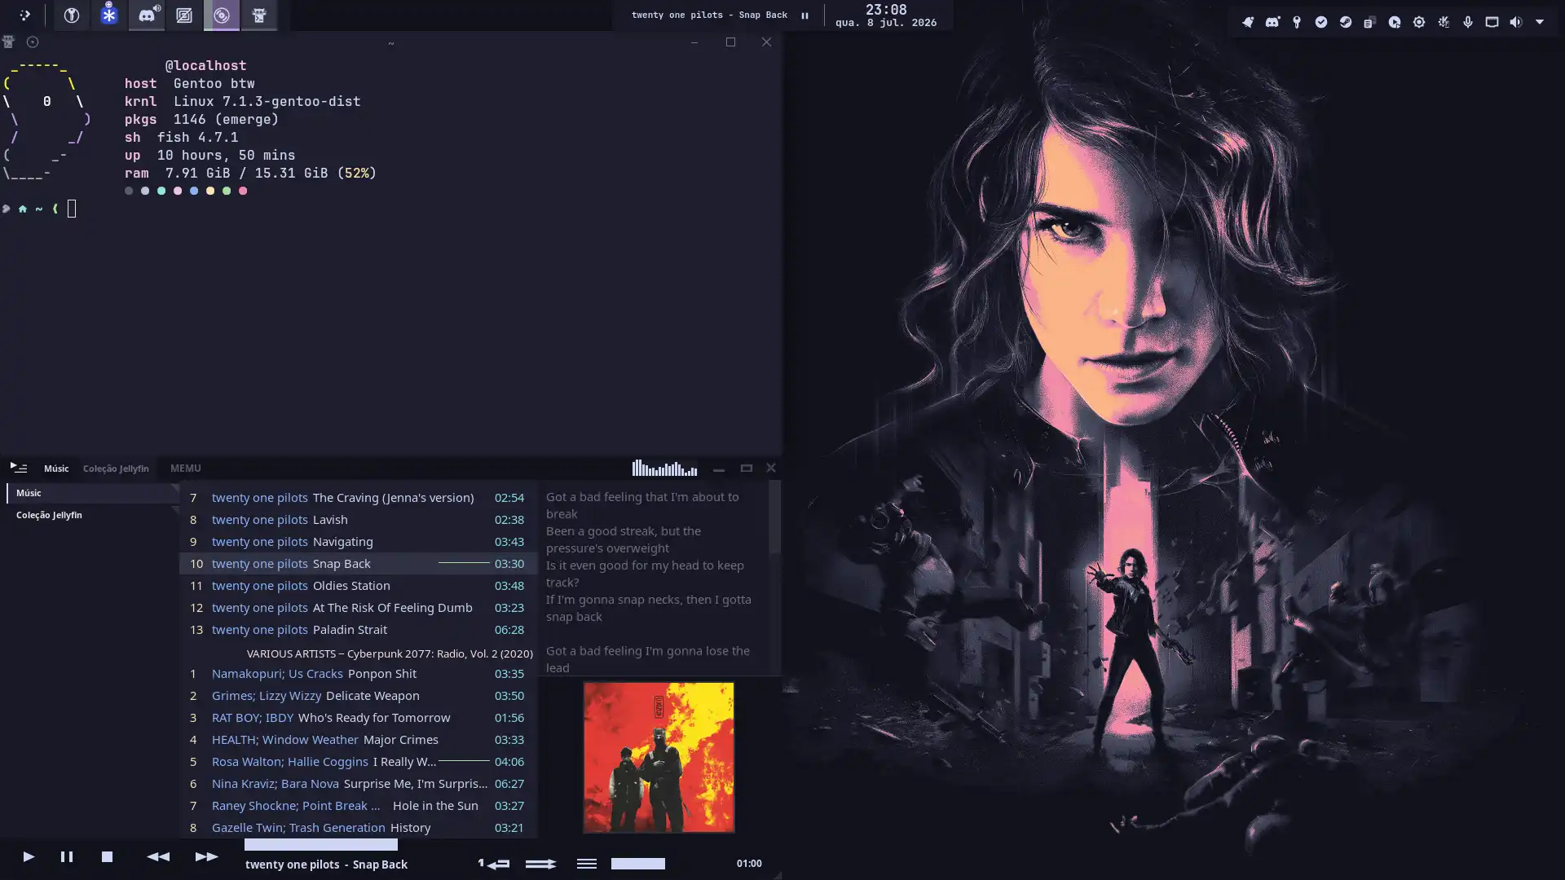Open the square-slash app in the taskbar
Image resolution: width=1565 pixels, height=880 pixels.
(184, 15)
